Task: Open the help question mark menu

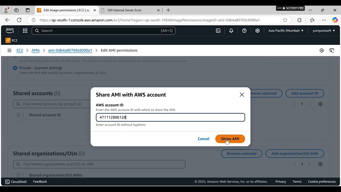Action: pos(244,31)
